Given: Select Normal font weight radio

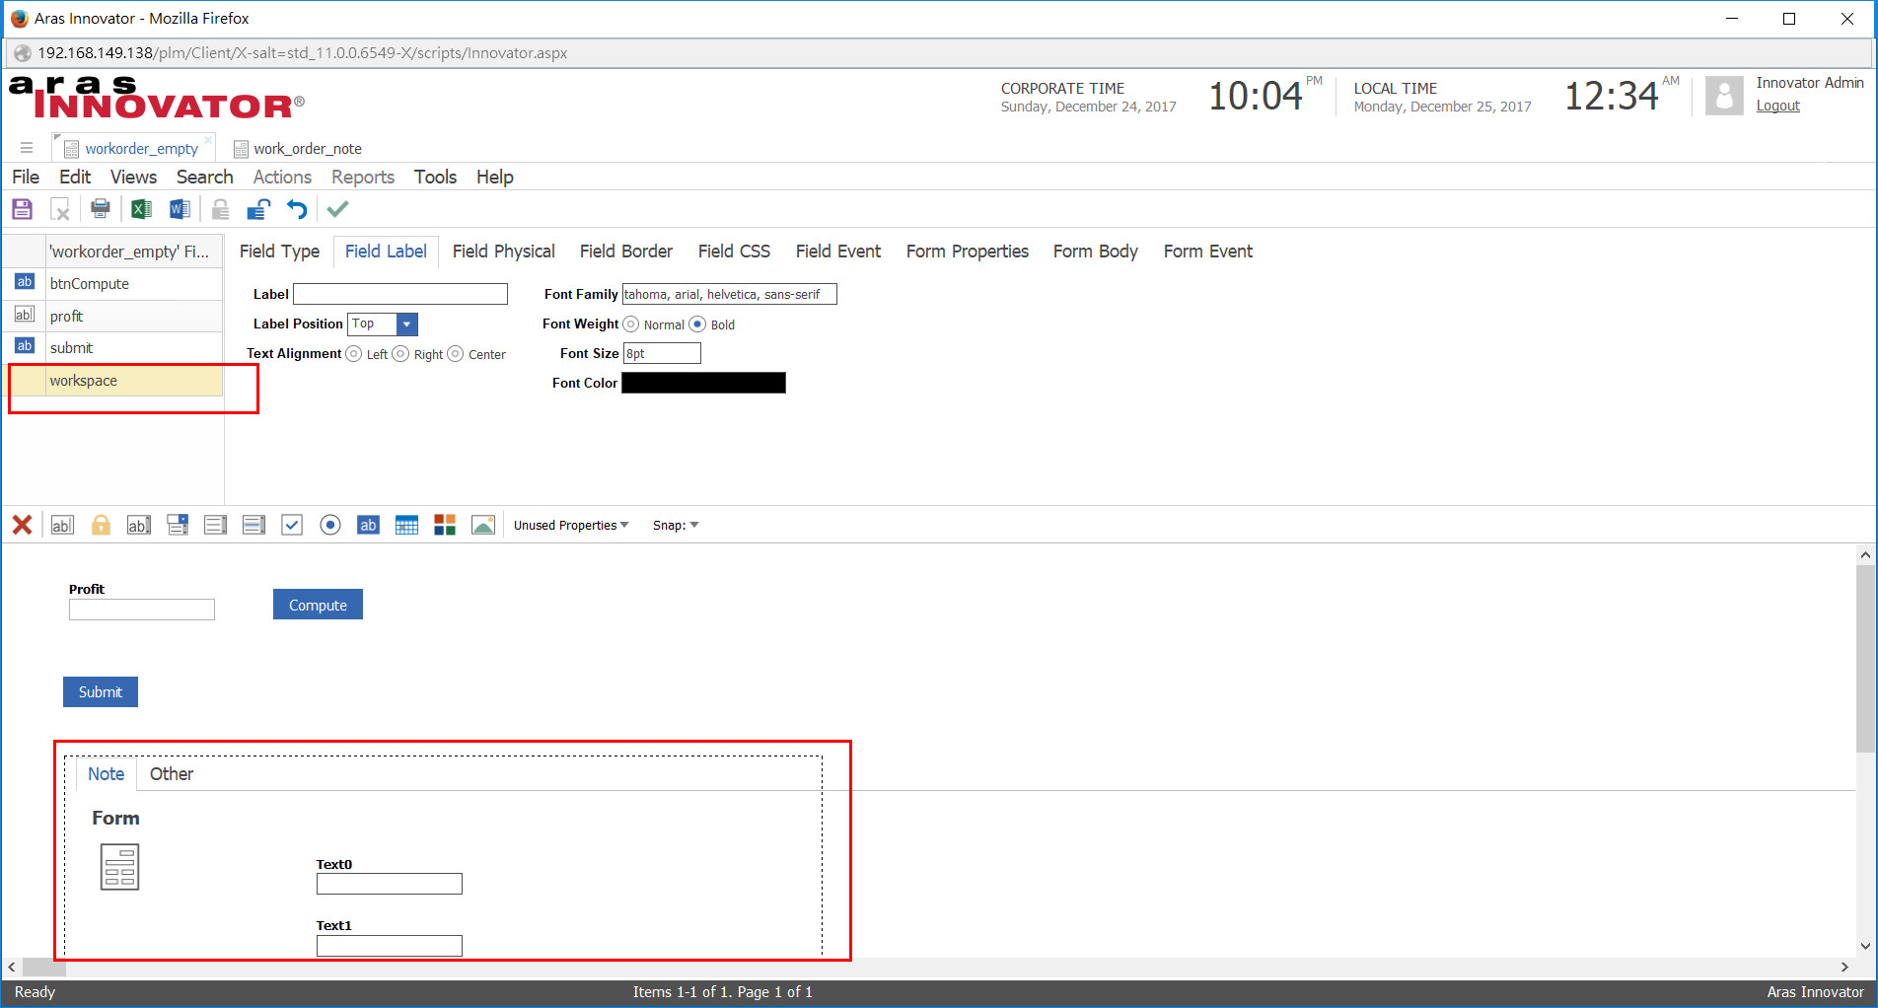Looking at the screenshot, I should [x=631, y=324].
